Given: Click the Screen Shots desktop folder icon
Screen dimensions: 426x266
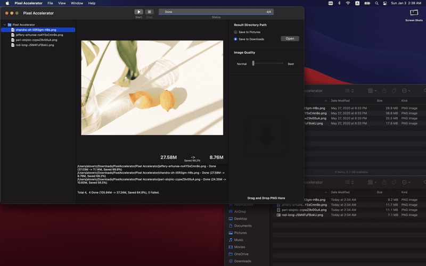Looking at the screenshot, I should tap(414, 13).
